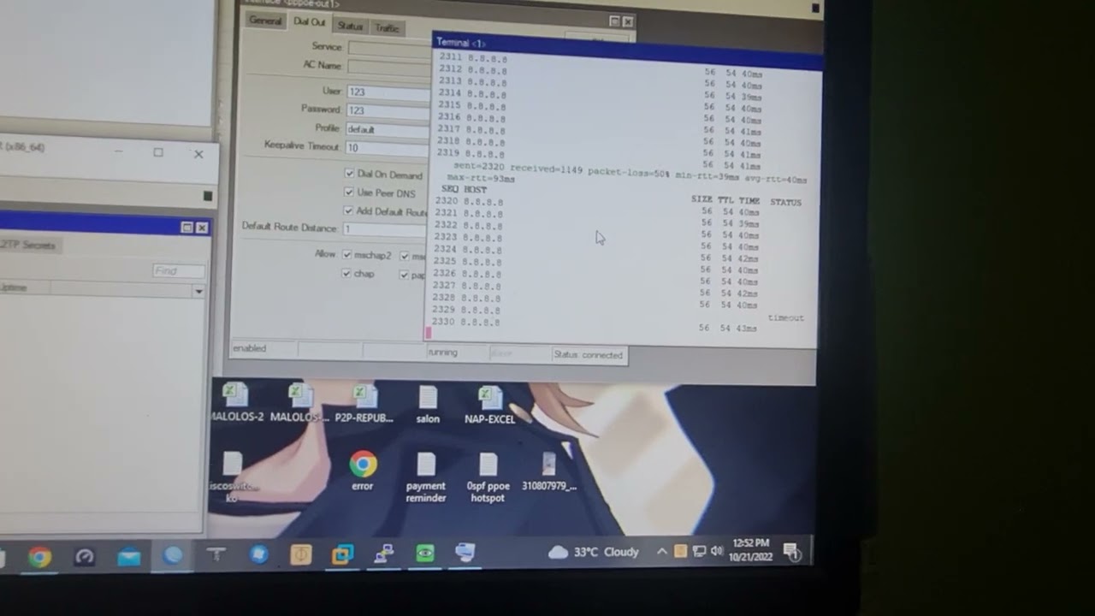Open the network icon in system tray
The height and width of the screenshot is (616, 1095).
pyautogui.click(x=699, y=551)
